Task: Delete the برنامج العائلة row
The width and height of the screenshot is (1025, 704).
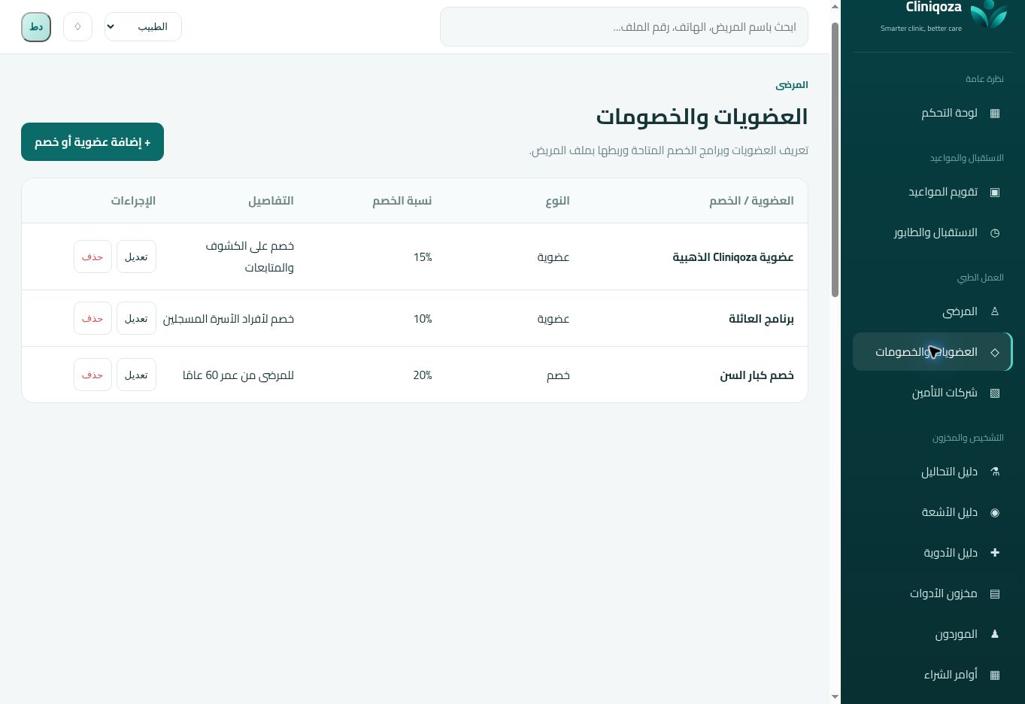Action: point(92,319)
